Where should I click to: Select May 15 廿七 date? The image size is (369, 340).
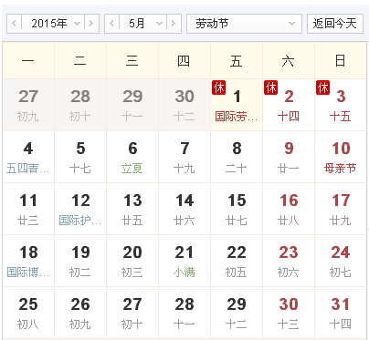237,209
